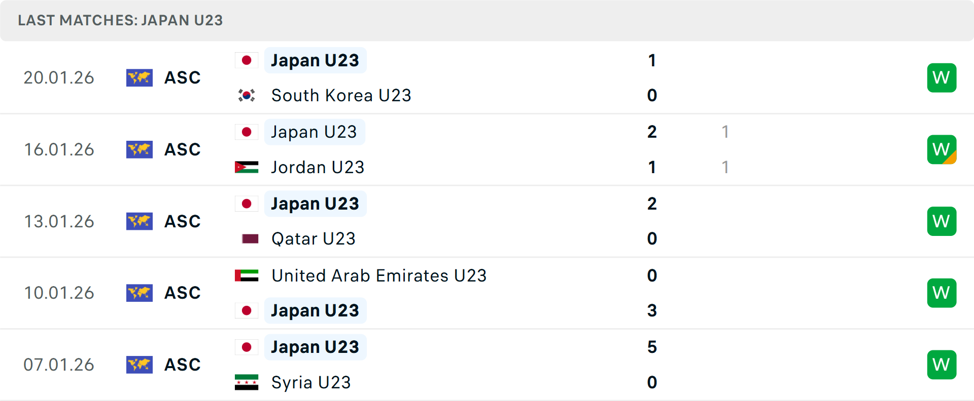Screen dimensions: 974x401
Task: Click the South Korea flag icon
Action: 247,95
